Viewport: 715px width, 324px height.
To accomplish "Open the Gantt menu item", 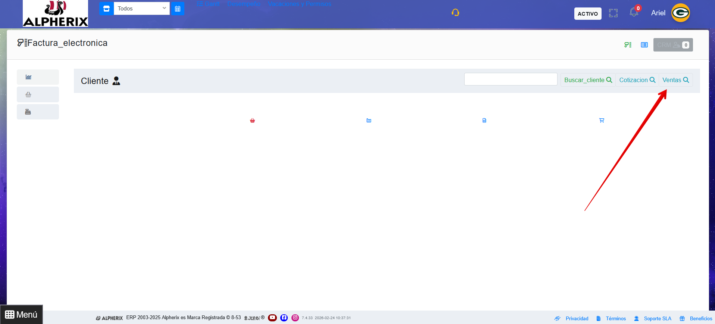I will tap(208, 4).
